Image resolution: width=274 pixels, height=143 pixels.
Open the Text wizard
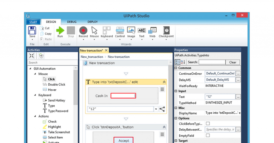[x=142, y=32]
